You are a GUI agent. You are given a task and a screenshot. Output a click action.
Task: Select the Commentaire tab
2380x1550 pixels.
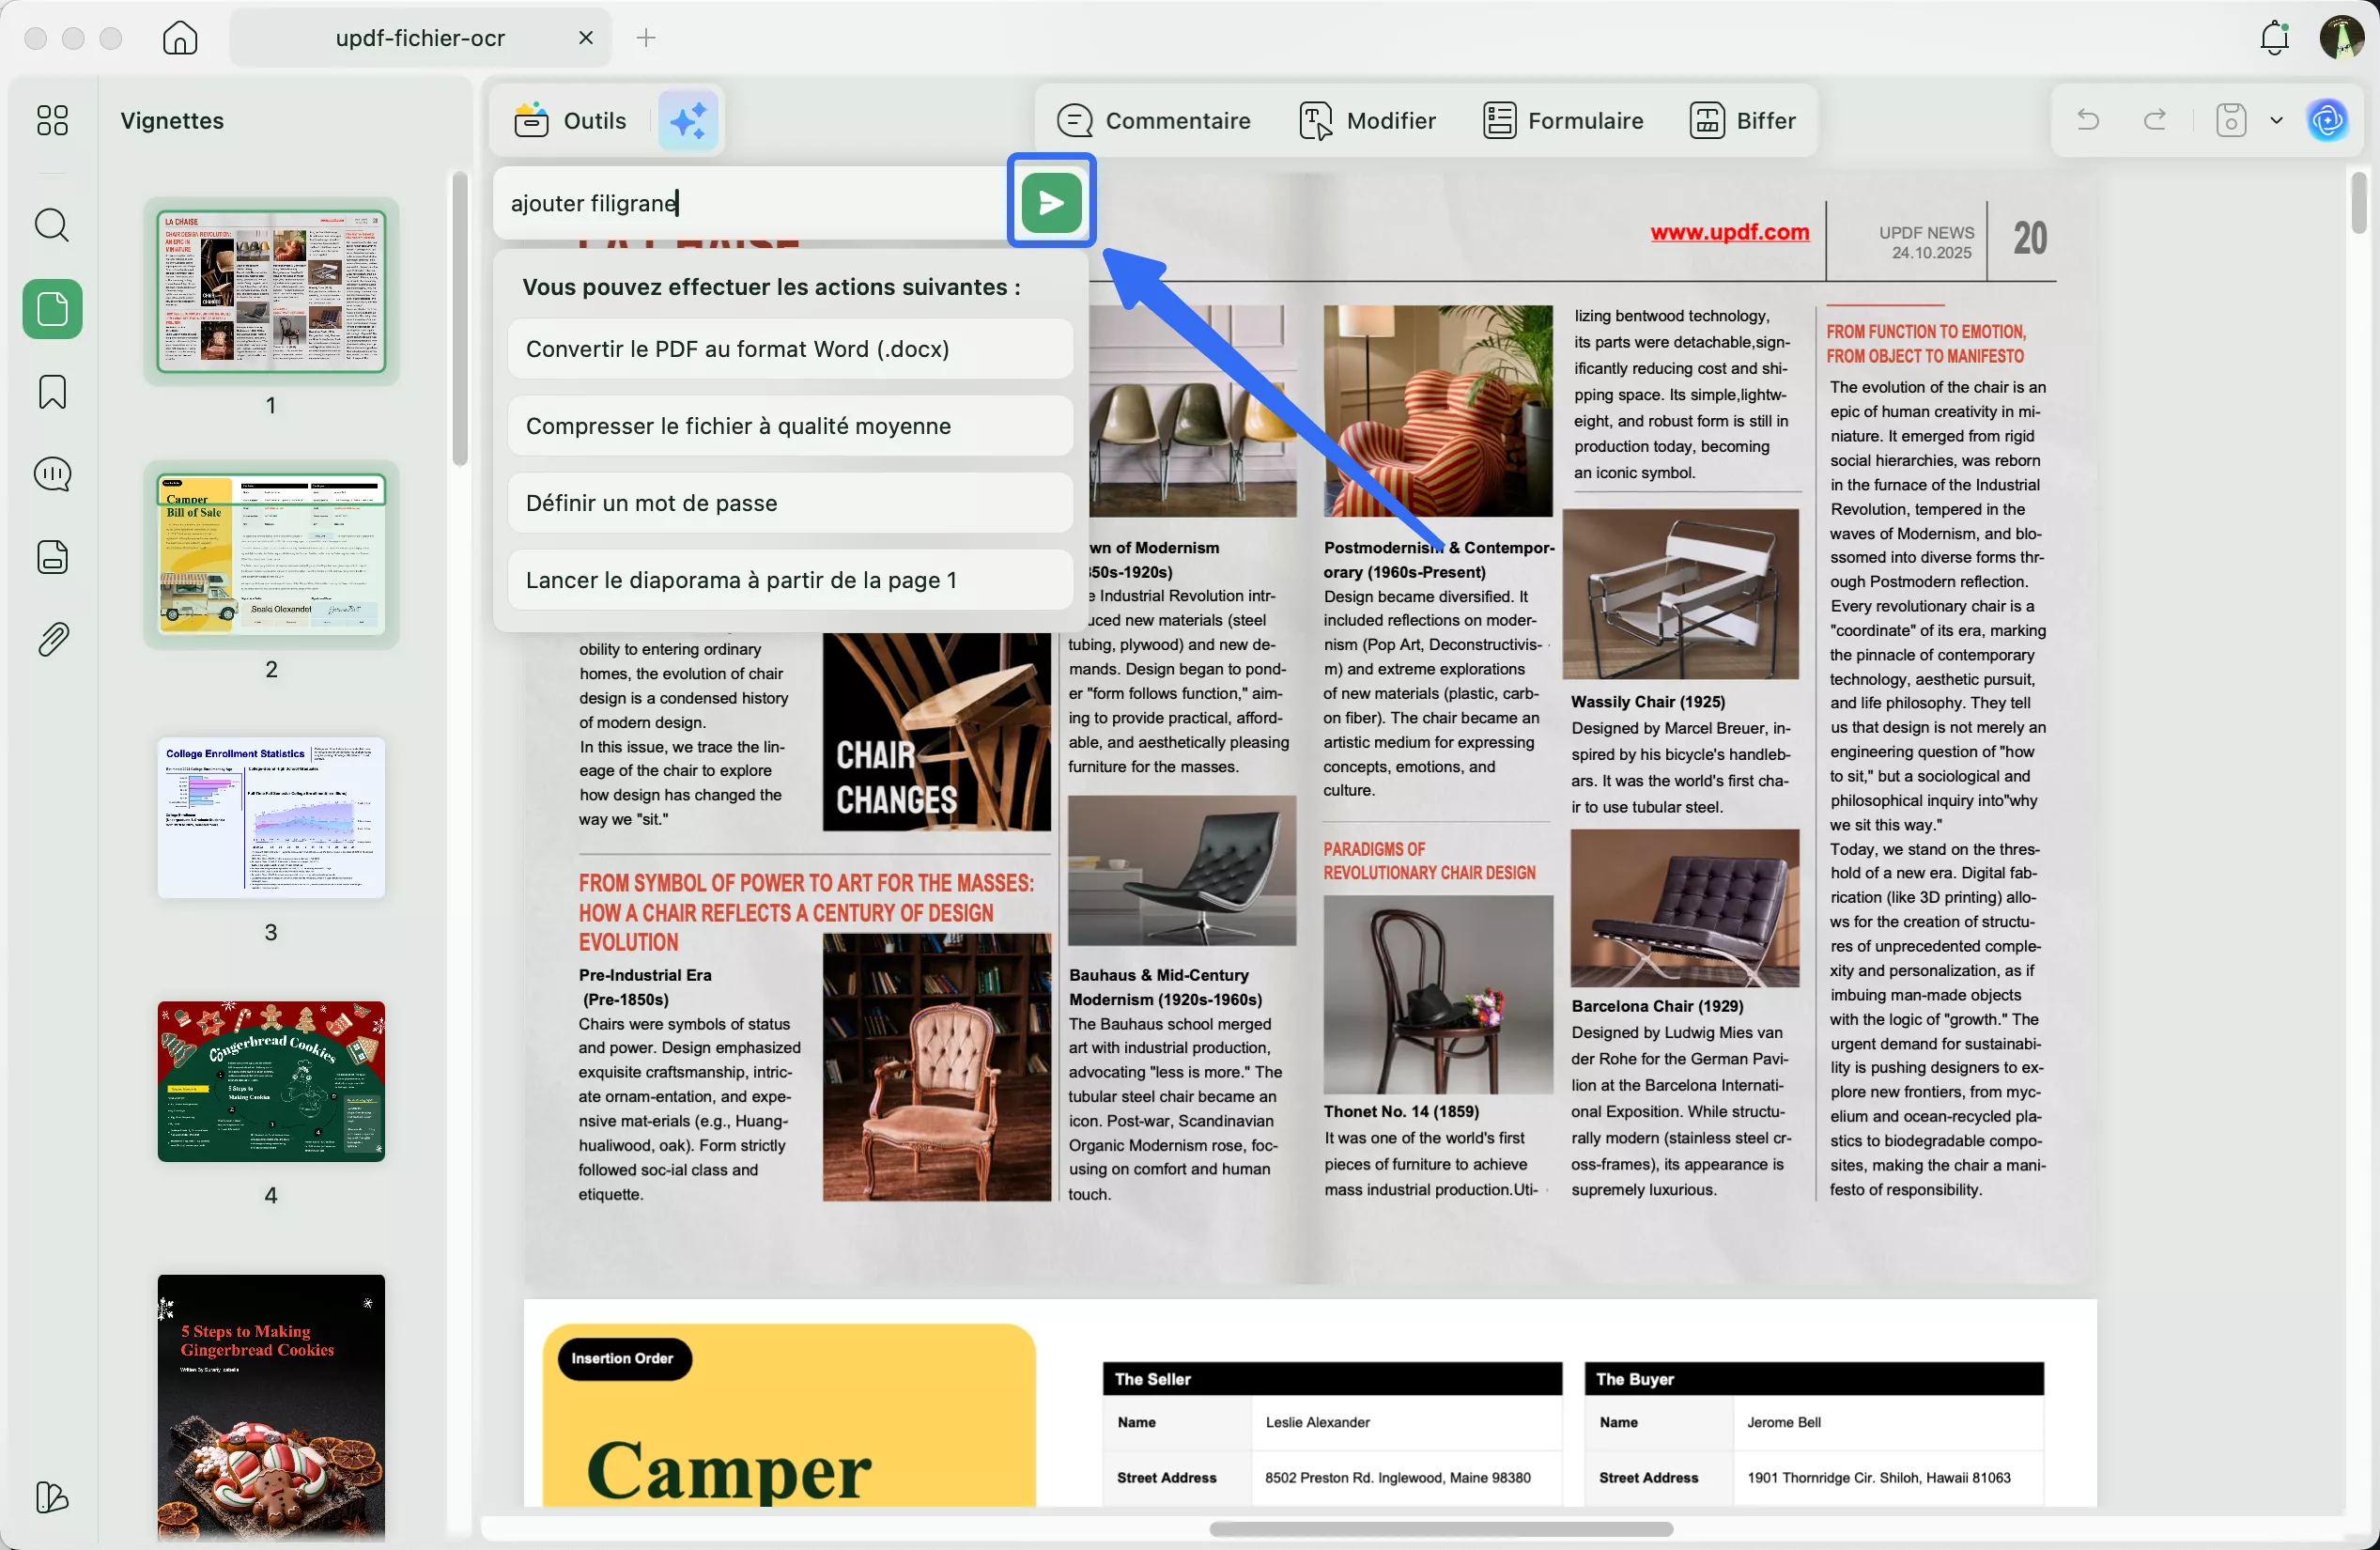click(x=1153, y=120)
